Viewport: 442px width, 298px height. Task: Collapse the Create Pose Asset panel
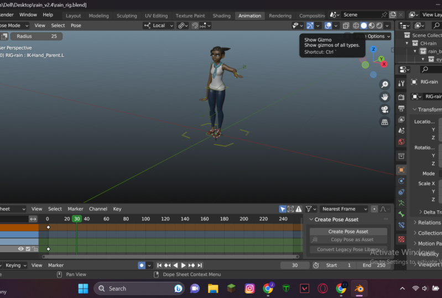[x=311, y=219]
